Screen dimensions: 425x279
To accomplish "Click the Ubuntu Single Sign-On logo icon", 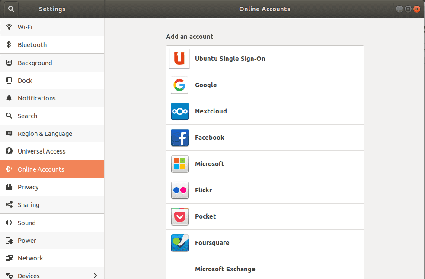I will (x=179, y=59).
